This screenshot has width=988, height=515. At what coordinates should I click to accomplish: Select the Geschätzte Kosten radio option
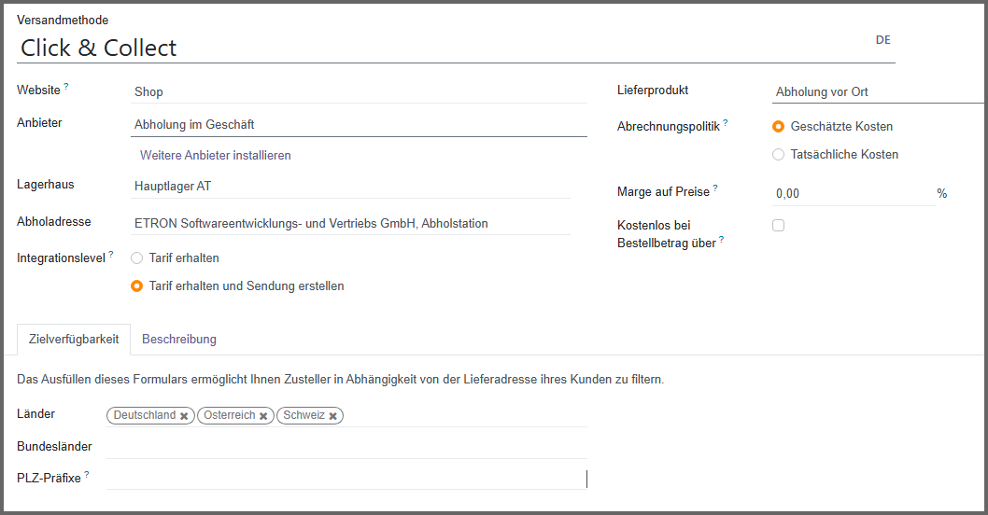[x=779, y=127]
